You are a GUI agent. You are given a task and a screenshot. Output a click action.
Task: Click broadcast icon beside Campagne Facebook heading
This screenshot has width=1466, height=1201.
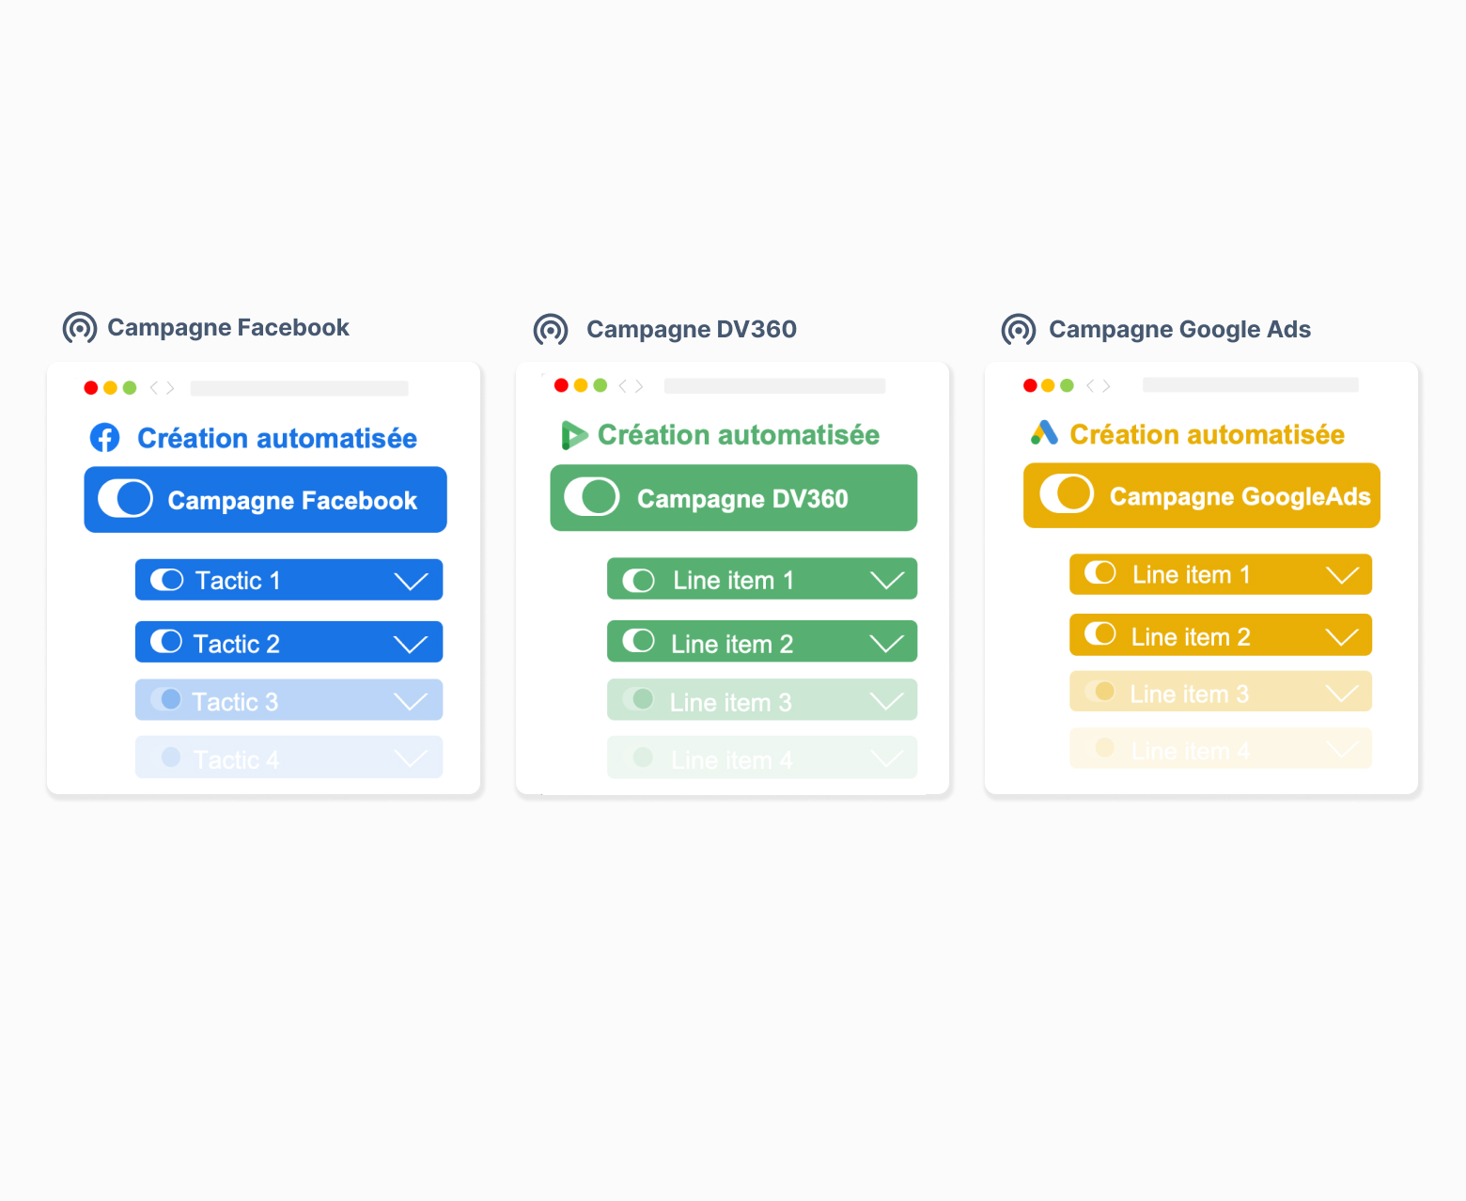(80, 328)
